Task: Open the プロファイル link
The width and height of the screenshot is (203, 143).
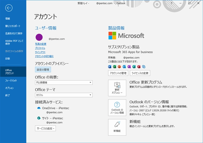Action: (40, 48)
